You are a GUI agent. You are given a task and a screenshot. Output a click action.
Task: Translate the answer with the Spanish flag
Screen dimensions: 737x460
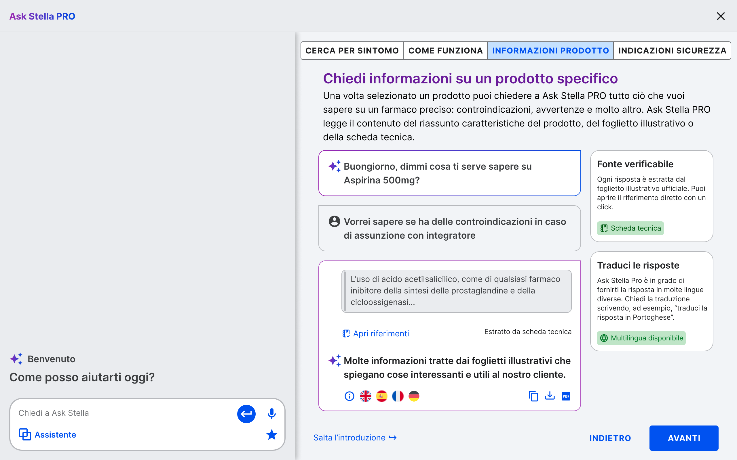381,396
